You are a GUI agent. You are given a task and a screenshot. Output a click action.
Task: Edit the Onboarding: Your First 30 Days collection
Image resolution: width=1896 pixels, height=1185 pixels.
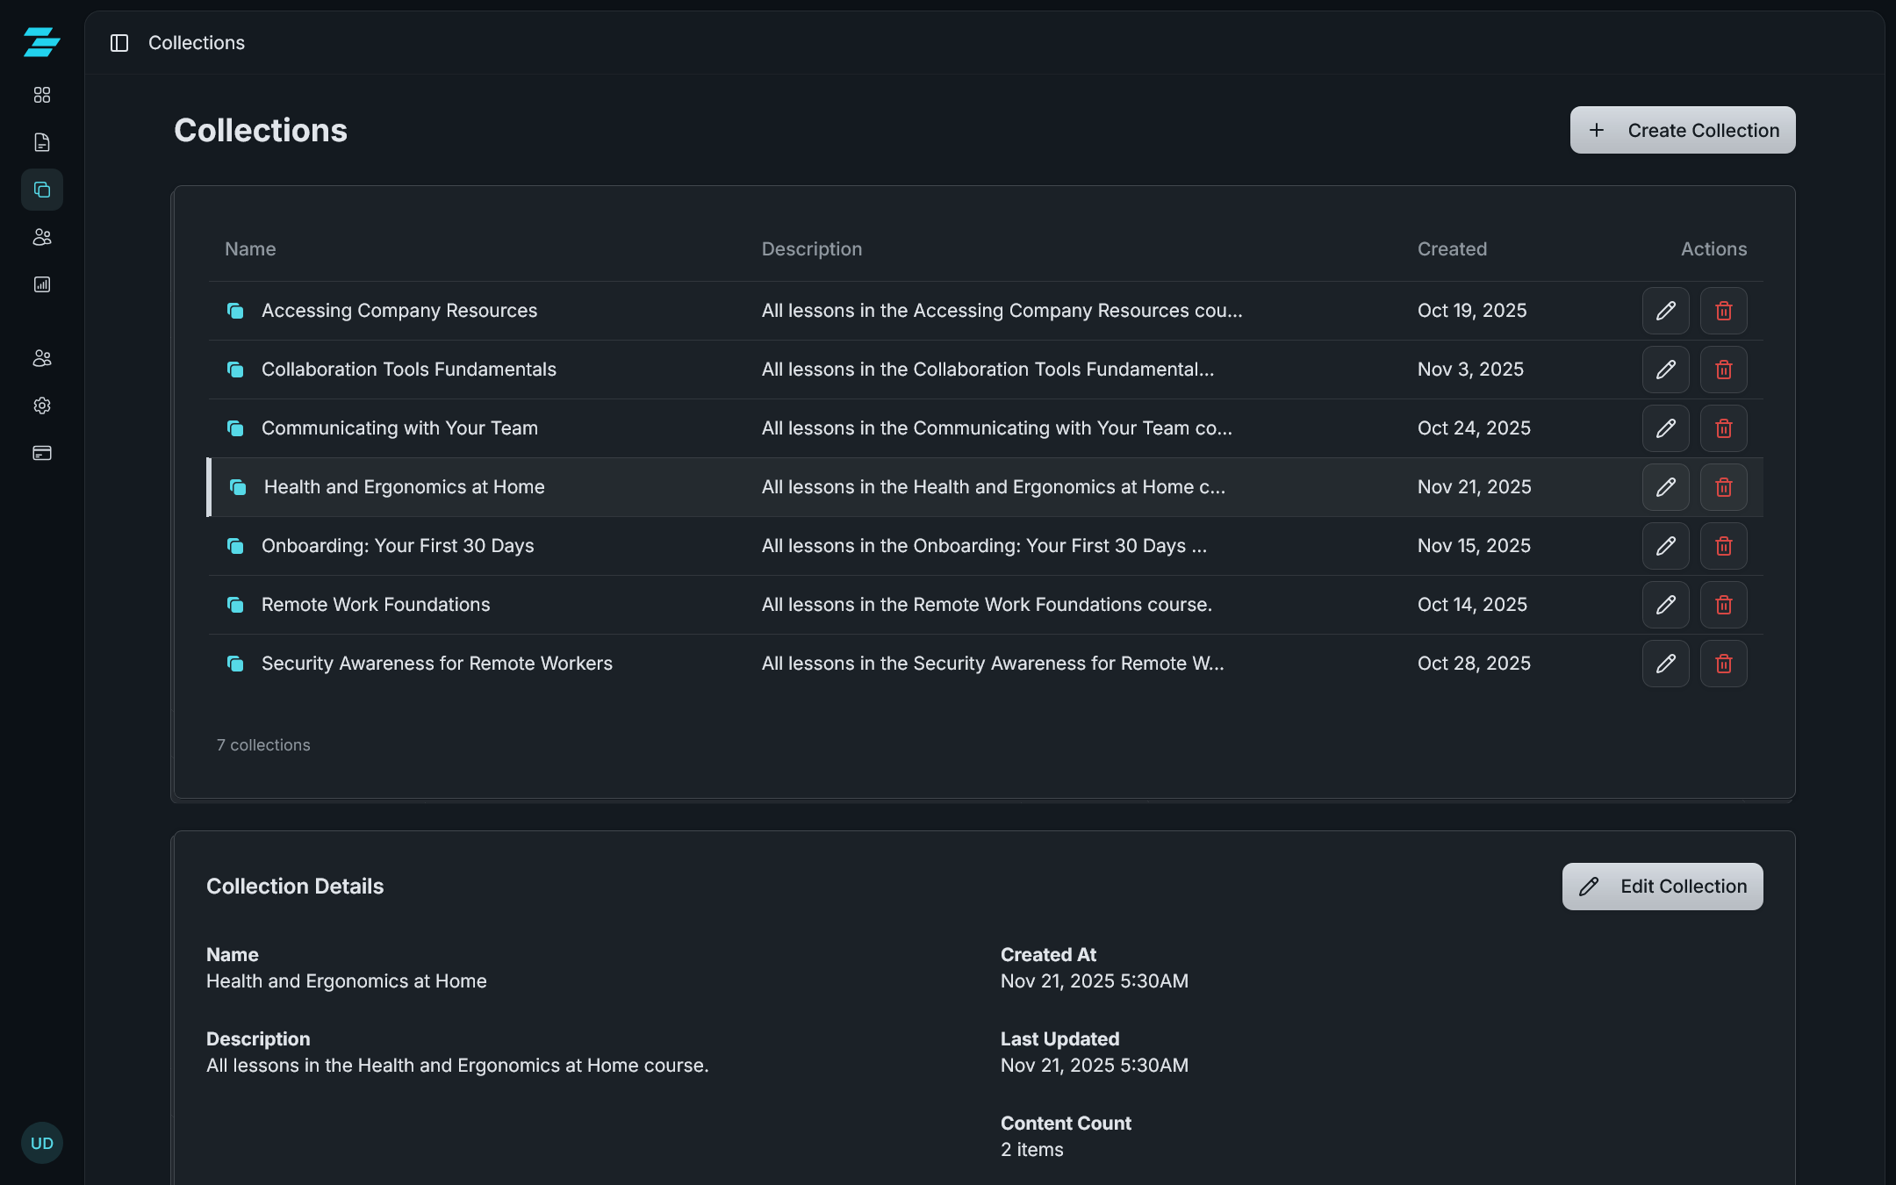[x=1665, y=546]
